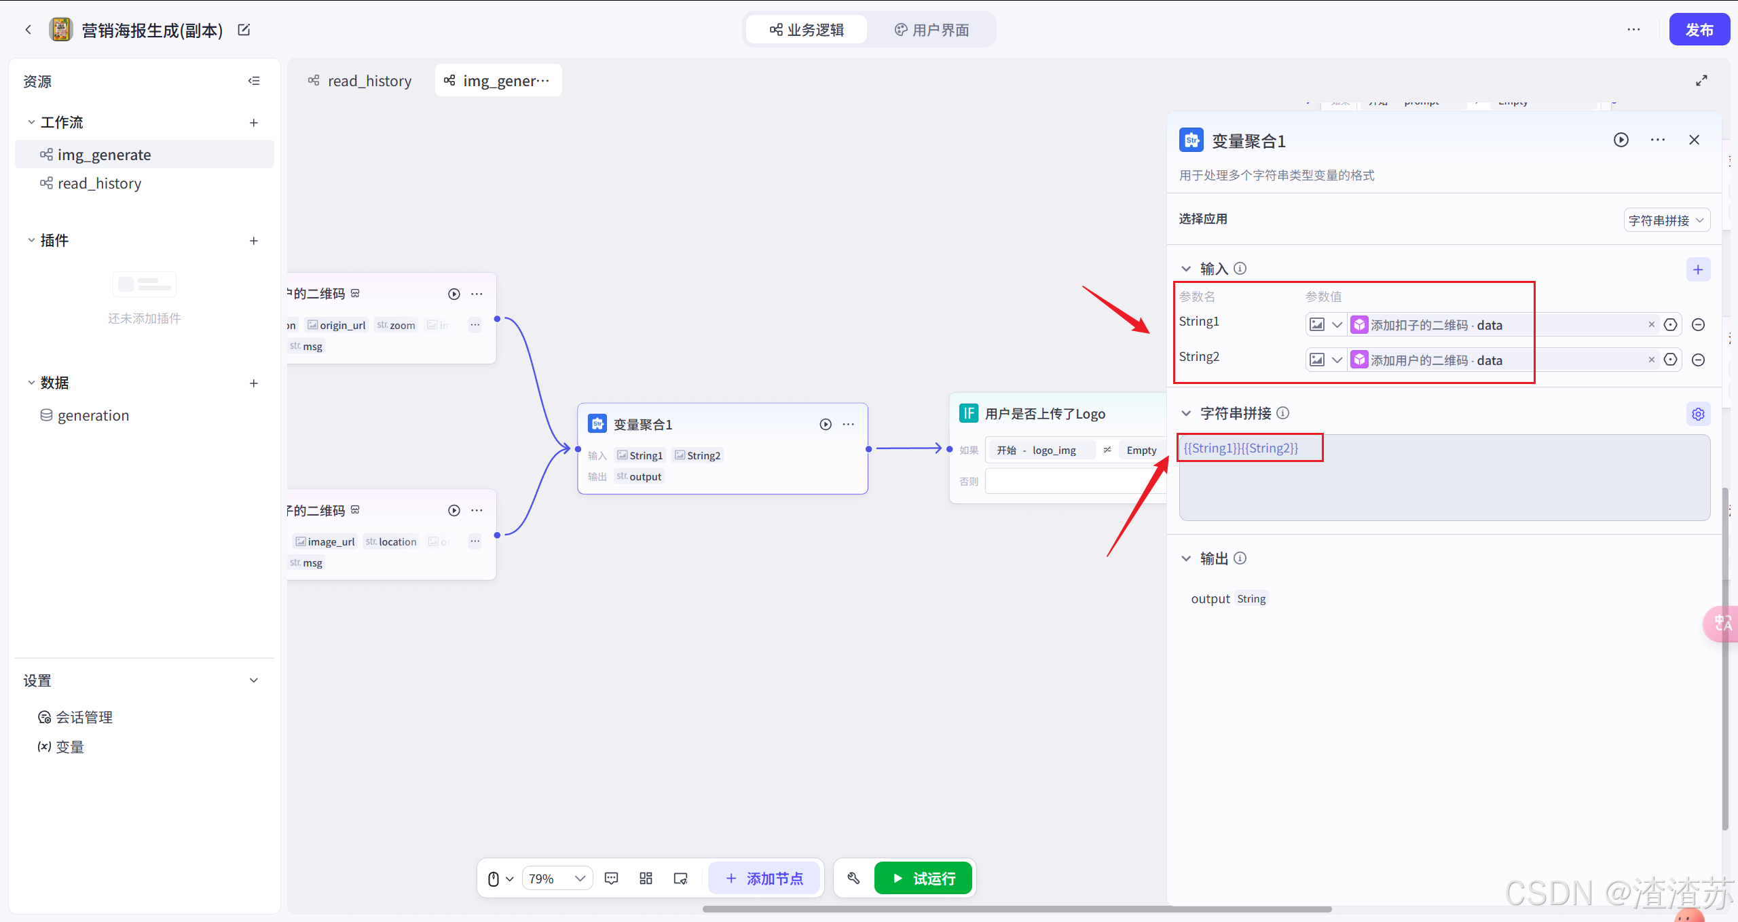Image resolution: width=1738 pixels, height=922 pixels.
Task: Click the expand canvas fullscreen icon
Action: 1701,81
